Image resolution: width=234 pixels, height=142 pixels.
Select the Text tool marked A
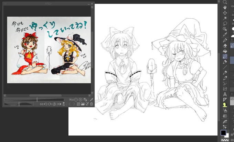click(x=225, y=94)
